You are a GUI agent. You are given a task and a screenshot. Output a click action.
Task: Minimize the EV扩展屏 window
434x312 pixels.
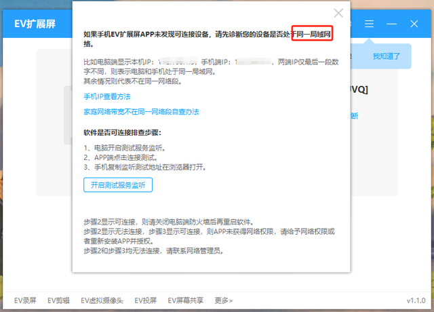[391, 24]
